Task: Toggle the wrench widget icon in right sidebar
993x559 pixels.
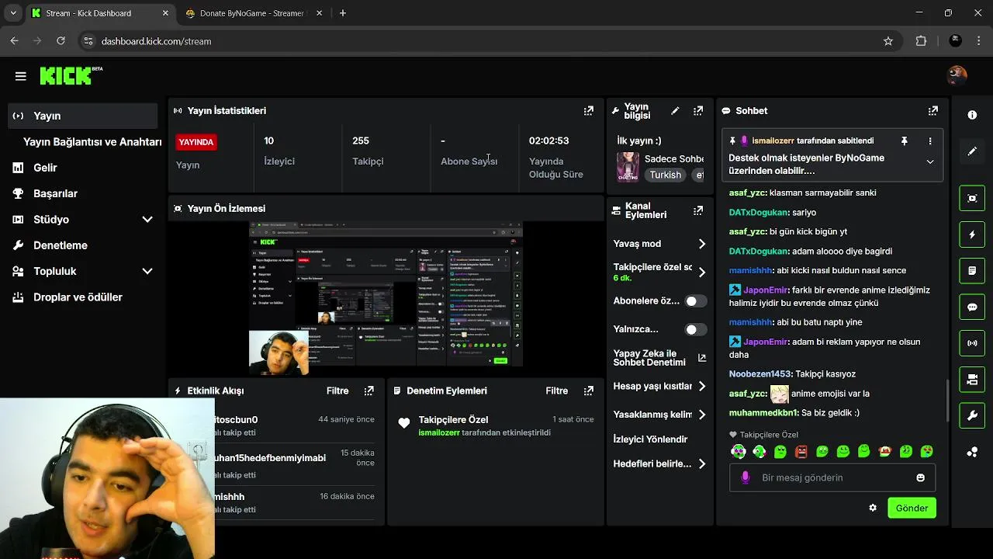Action: click(972, 415)
